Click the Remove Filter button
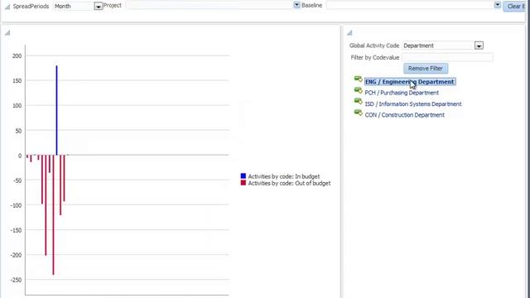 point(426,69)
